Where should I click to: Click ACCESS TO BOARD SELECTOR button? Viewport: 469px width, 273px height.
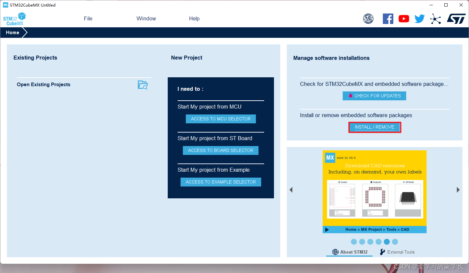(221, 150)
